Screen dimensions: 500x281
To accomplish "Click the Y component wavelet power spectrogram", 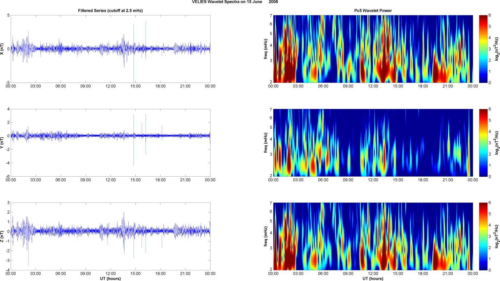I will tap(373, 143).
